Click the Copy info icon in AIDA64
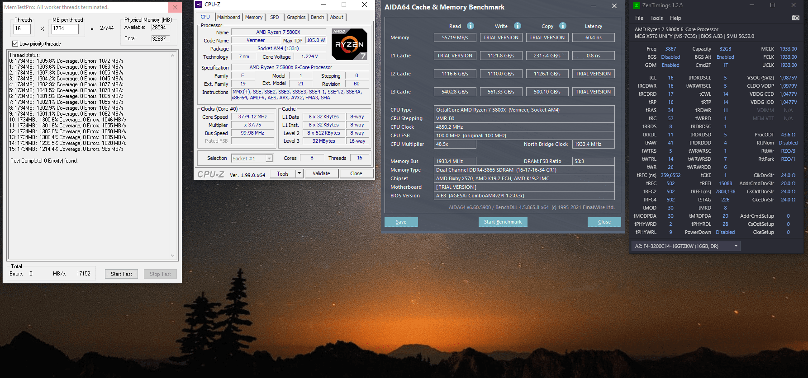This screenshot has height=378, width=808. [x=563, y=26]
